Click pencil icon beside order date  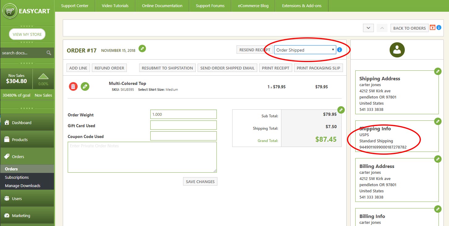pyautogui.click(x=142, y=48)
